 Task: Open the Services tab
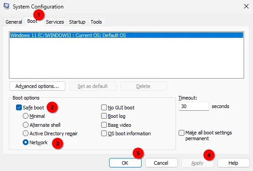55,22
